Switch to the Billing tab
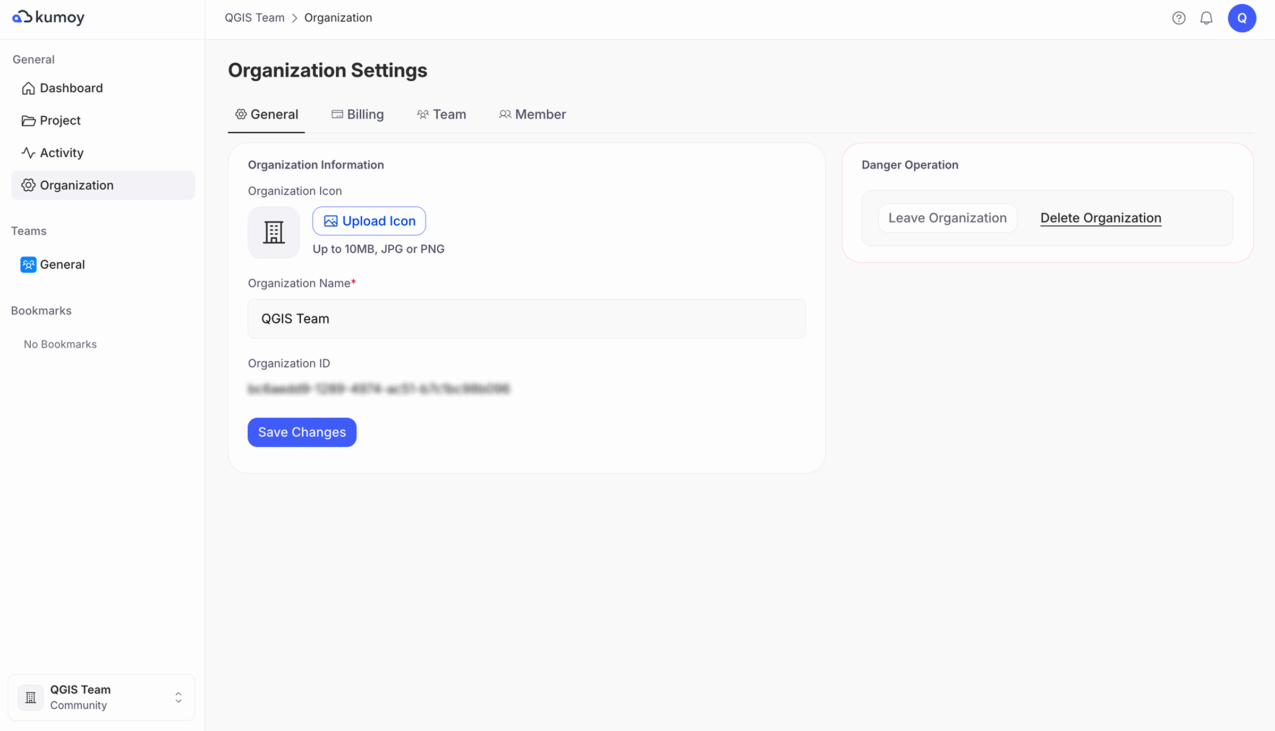 pos(358,114)
